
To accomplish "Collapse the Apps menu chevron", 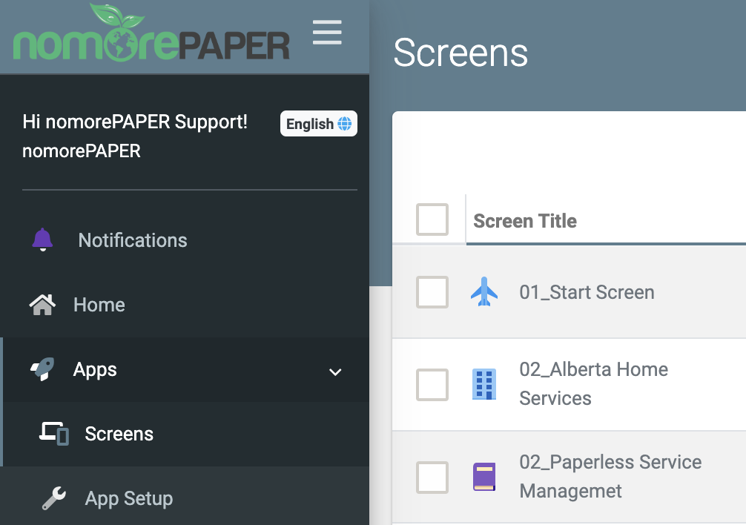I will 335,372.
